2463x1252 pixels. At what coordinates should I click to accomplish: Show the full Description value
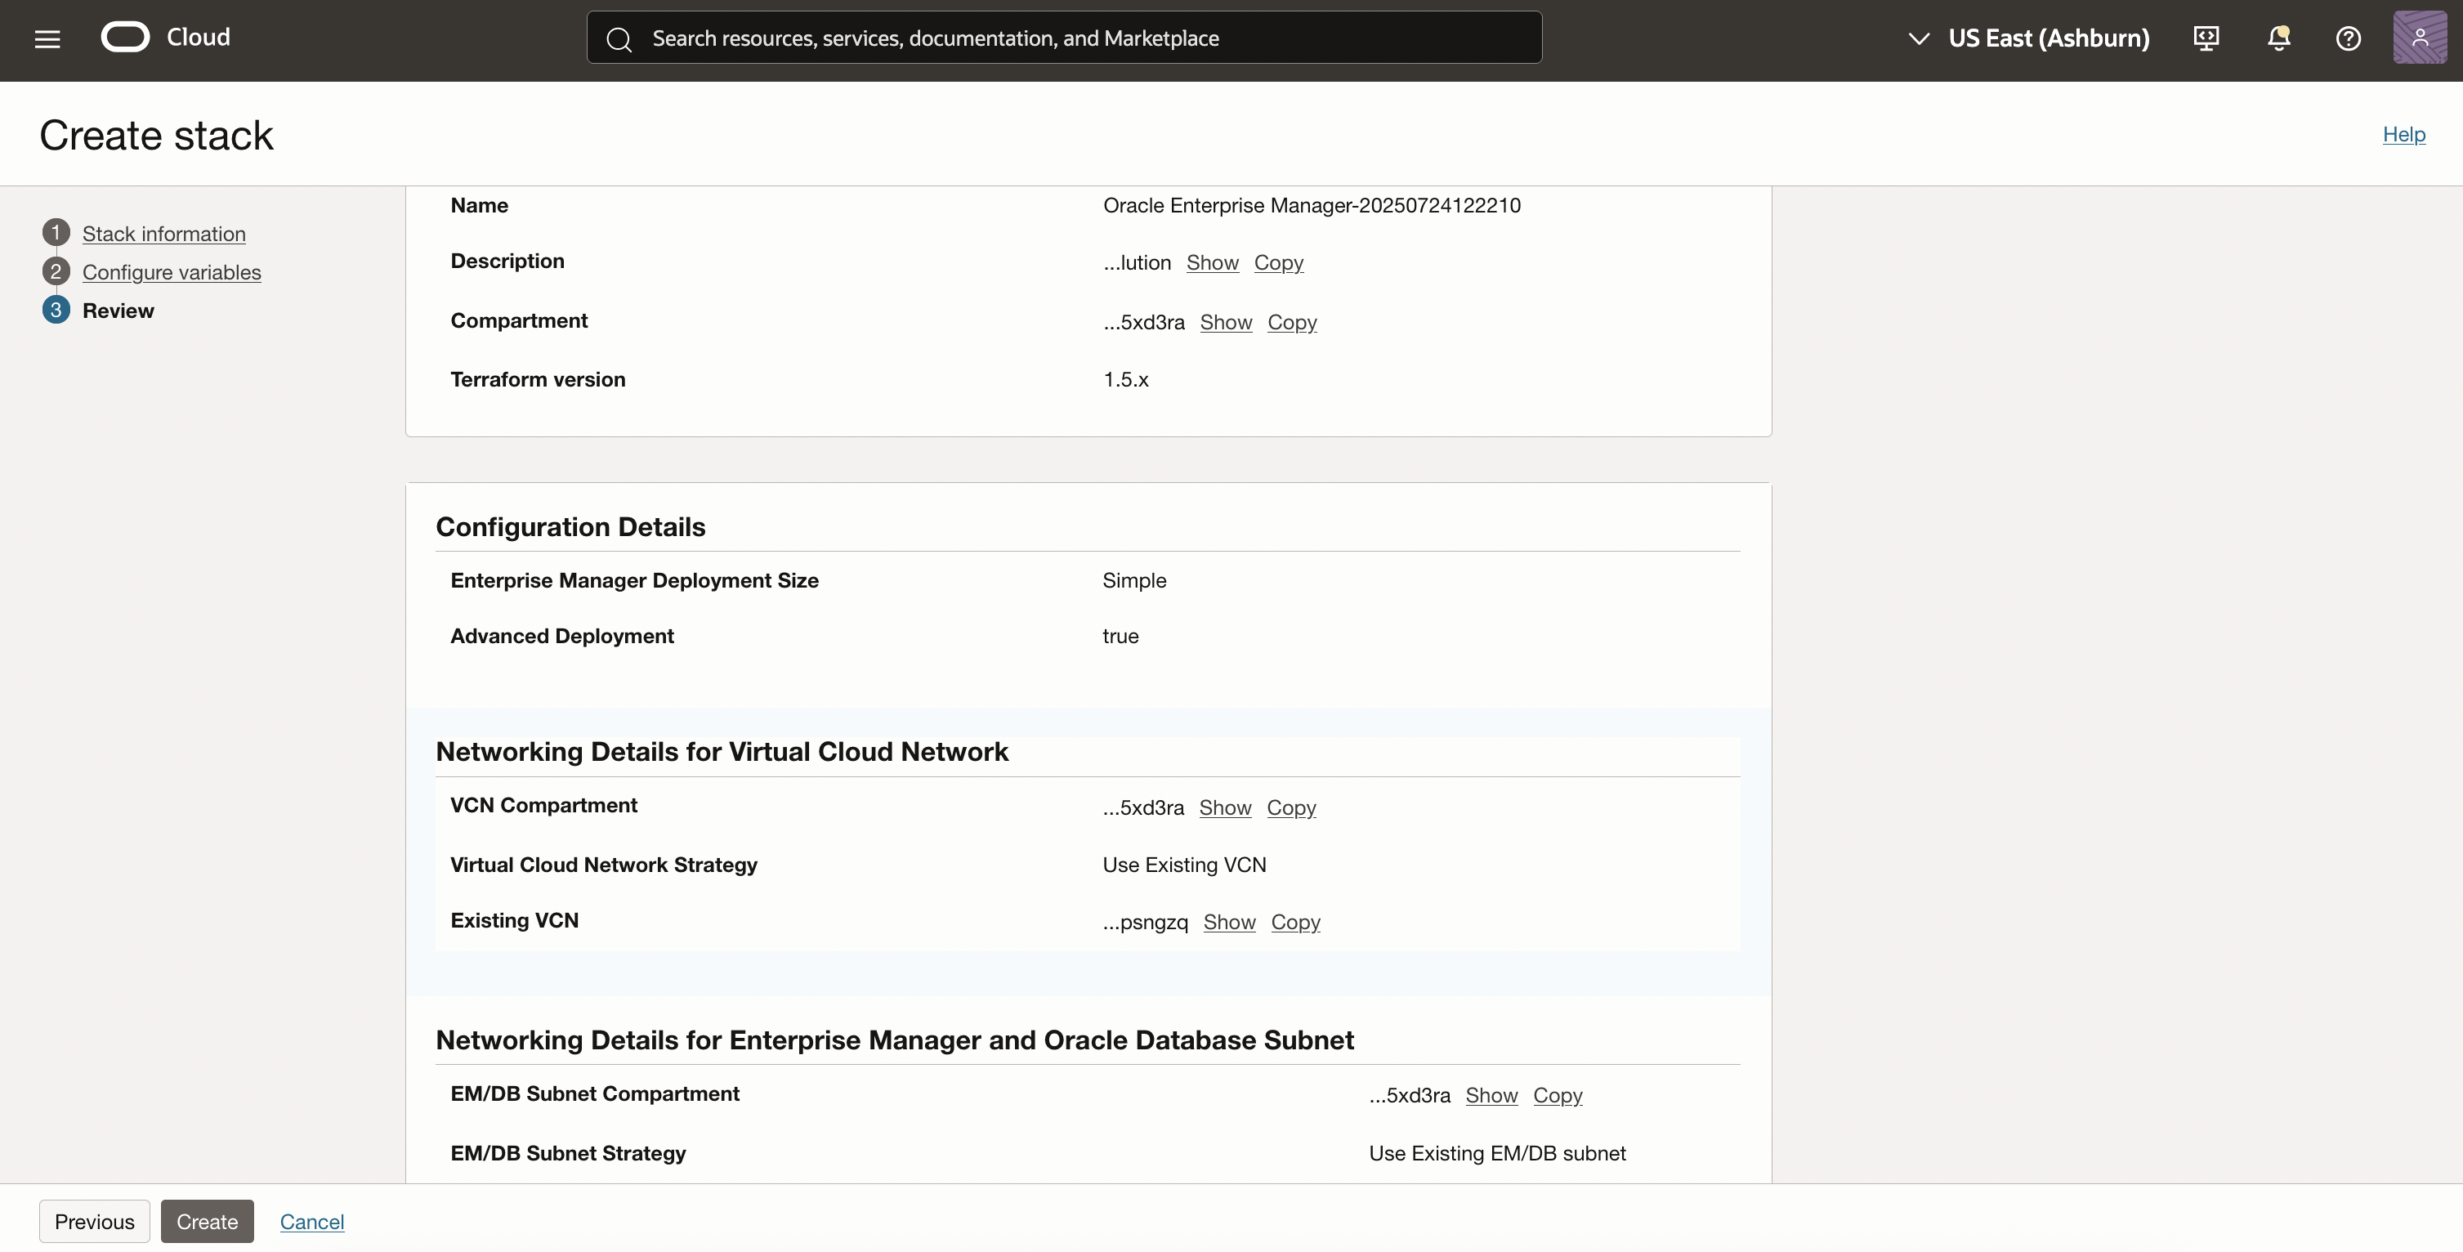tap(1211, 262)
